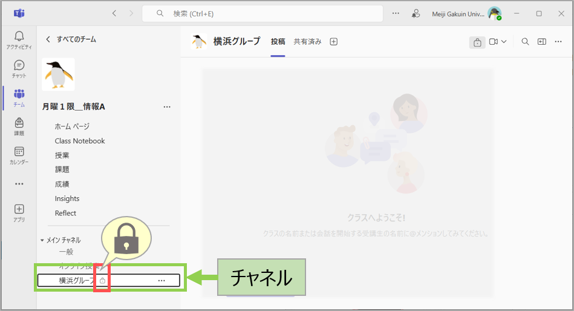Screen dimensions: 574x311
Task: Open the Apps (アプリ) store icon
Action: pos(19,212)
